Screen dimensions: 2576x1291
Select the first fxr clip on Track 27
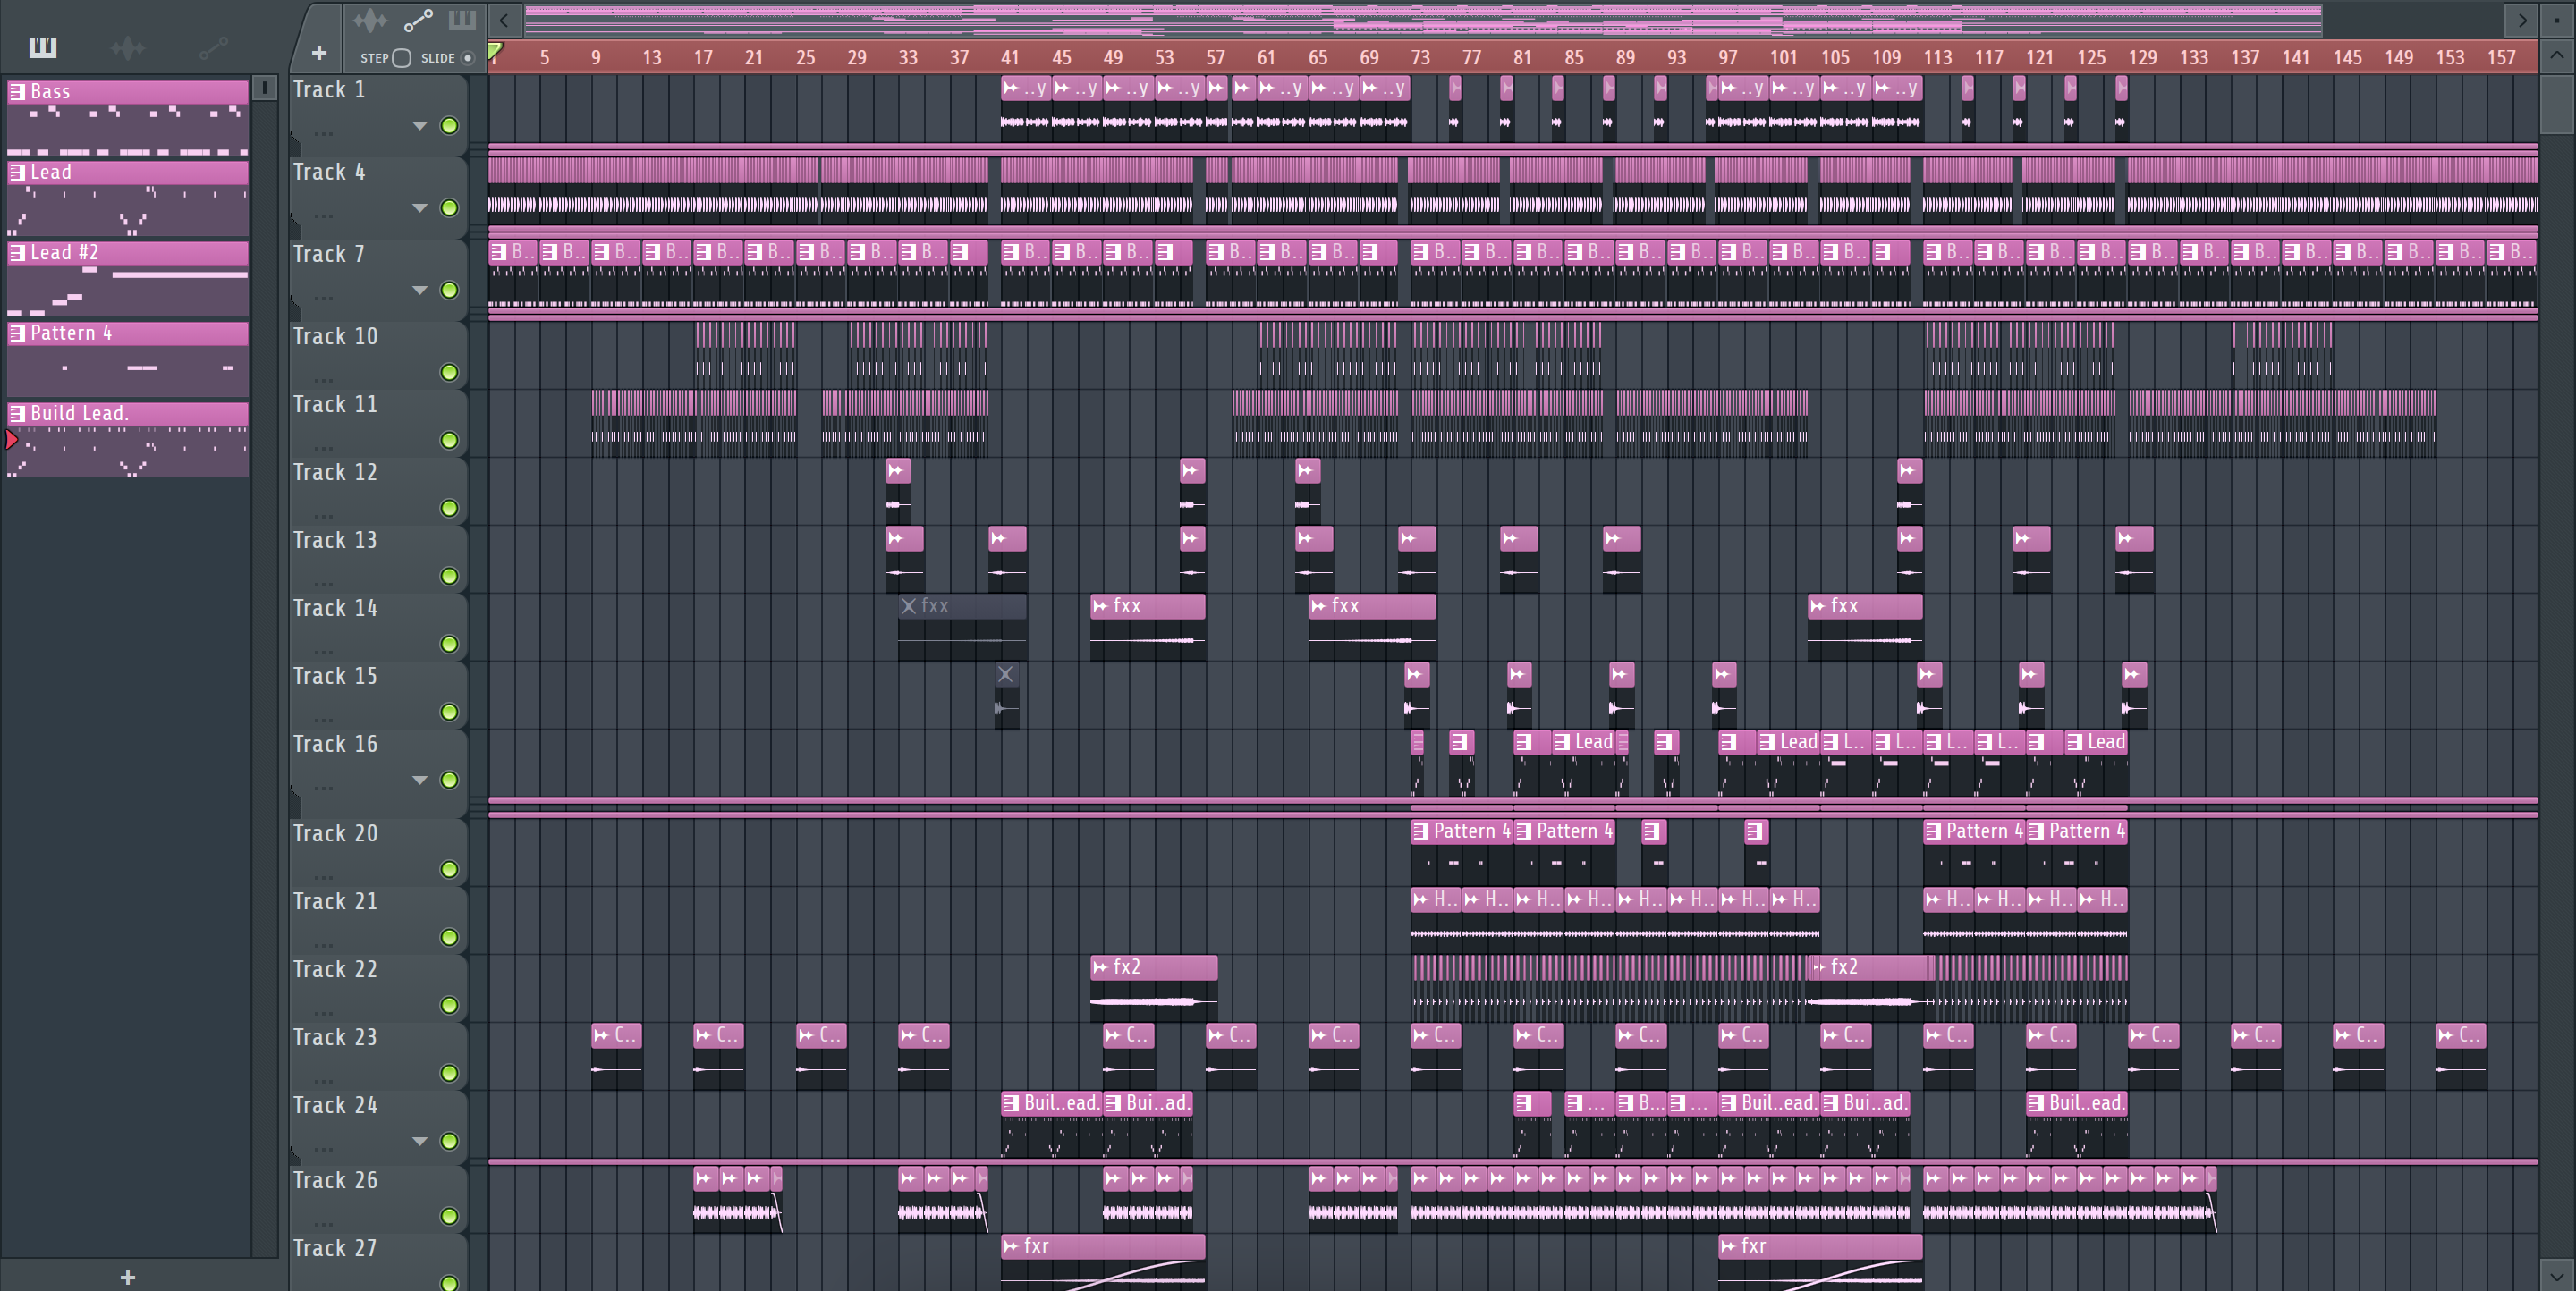coord(1102,1261)
